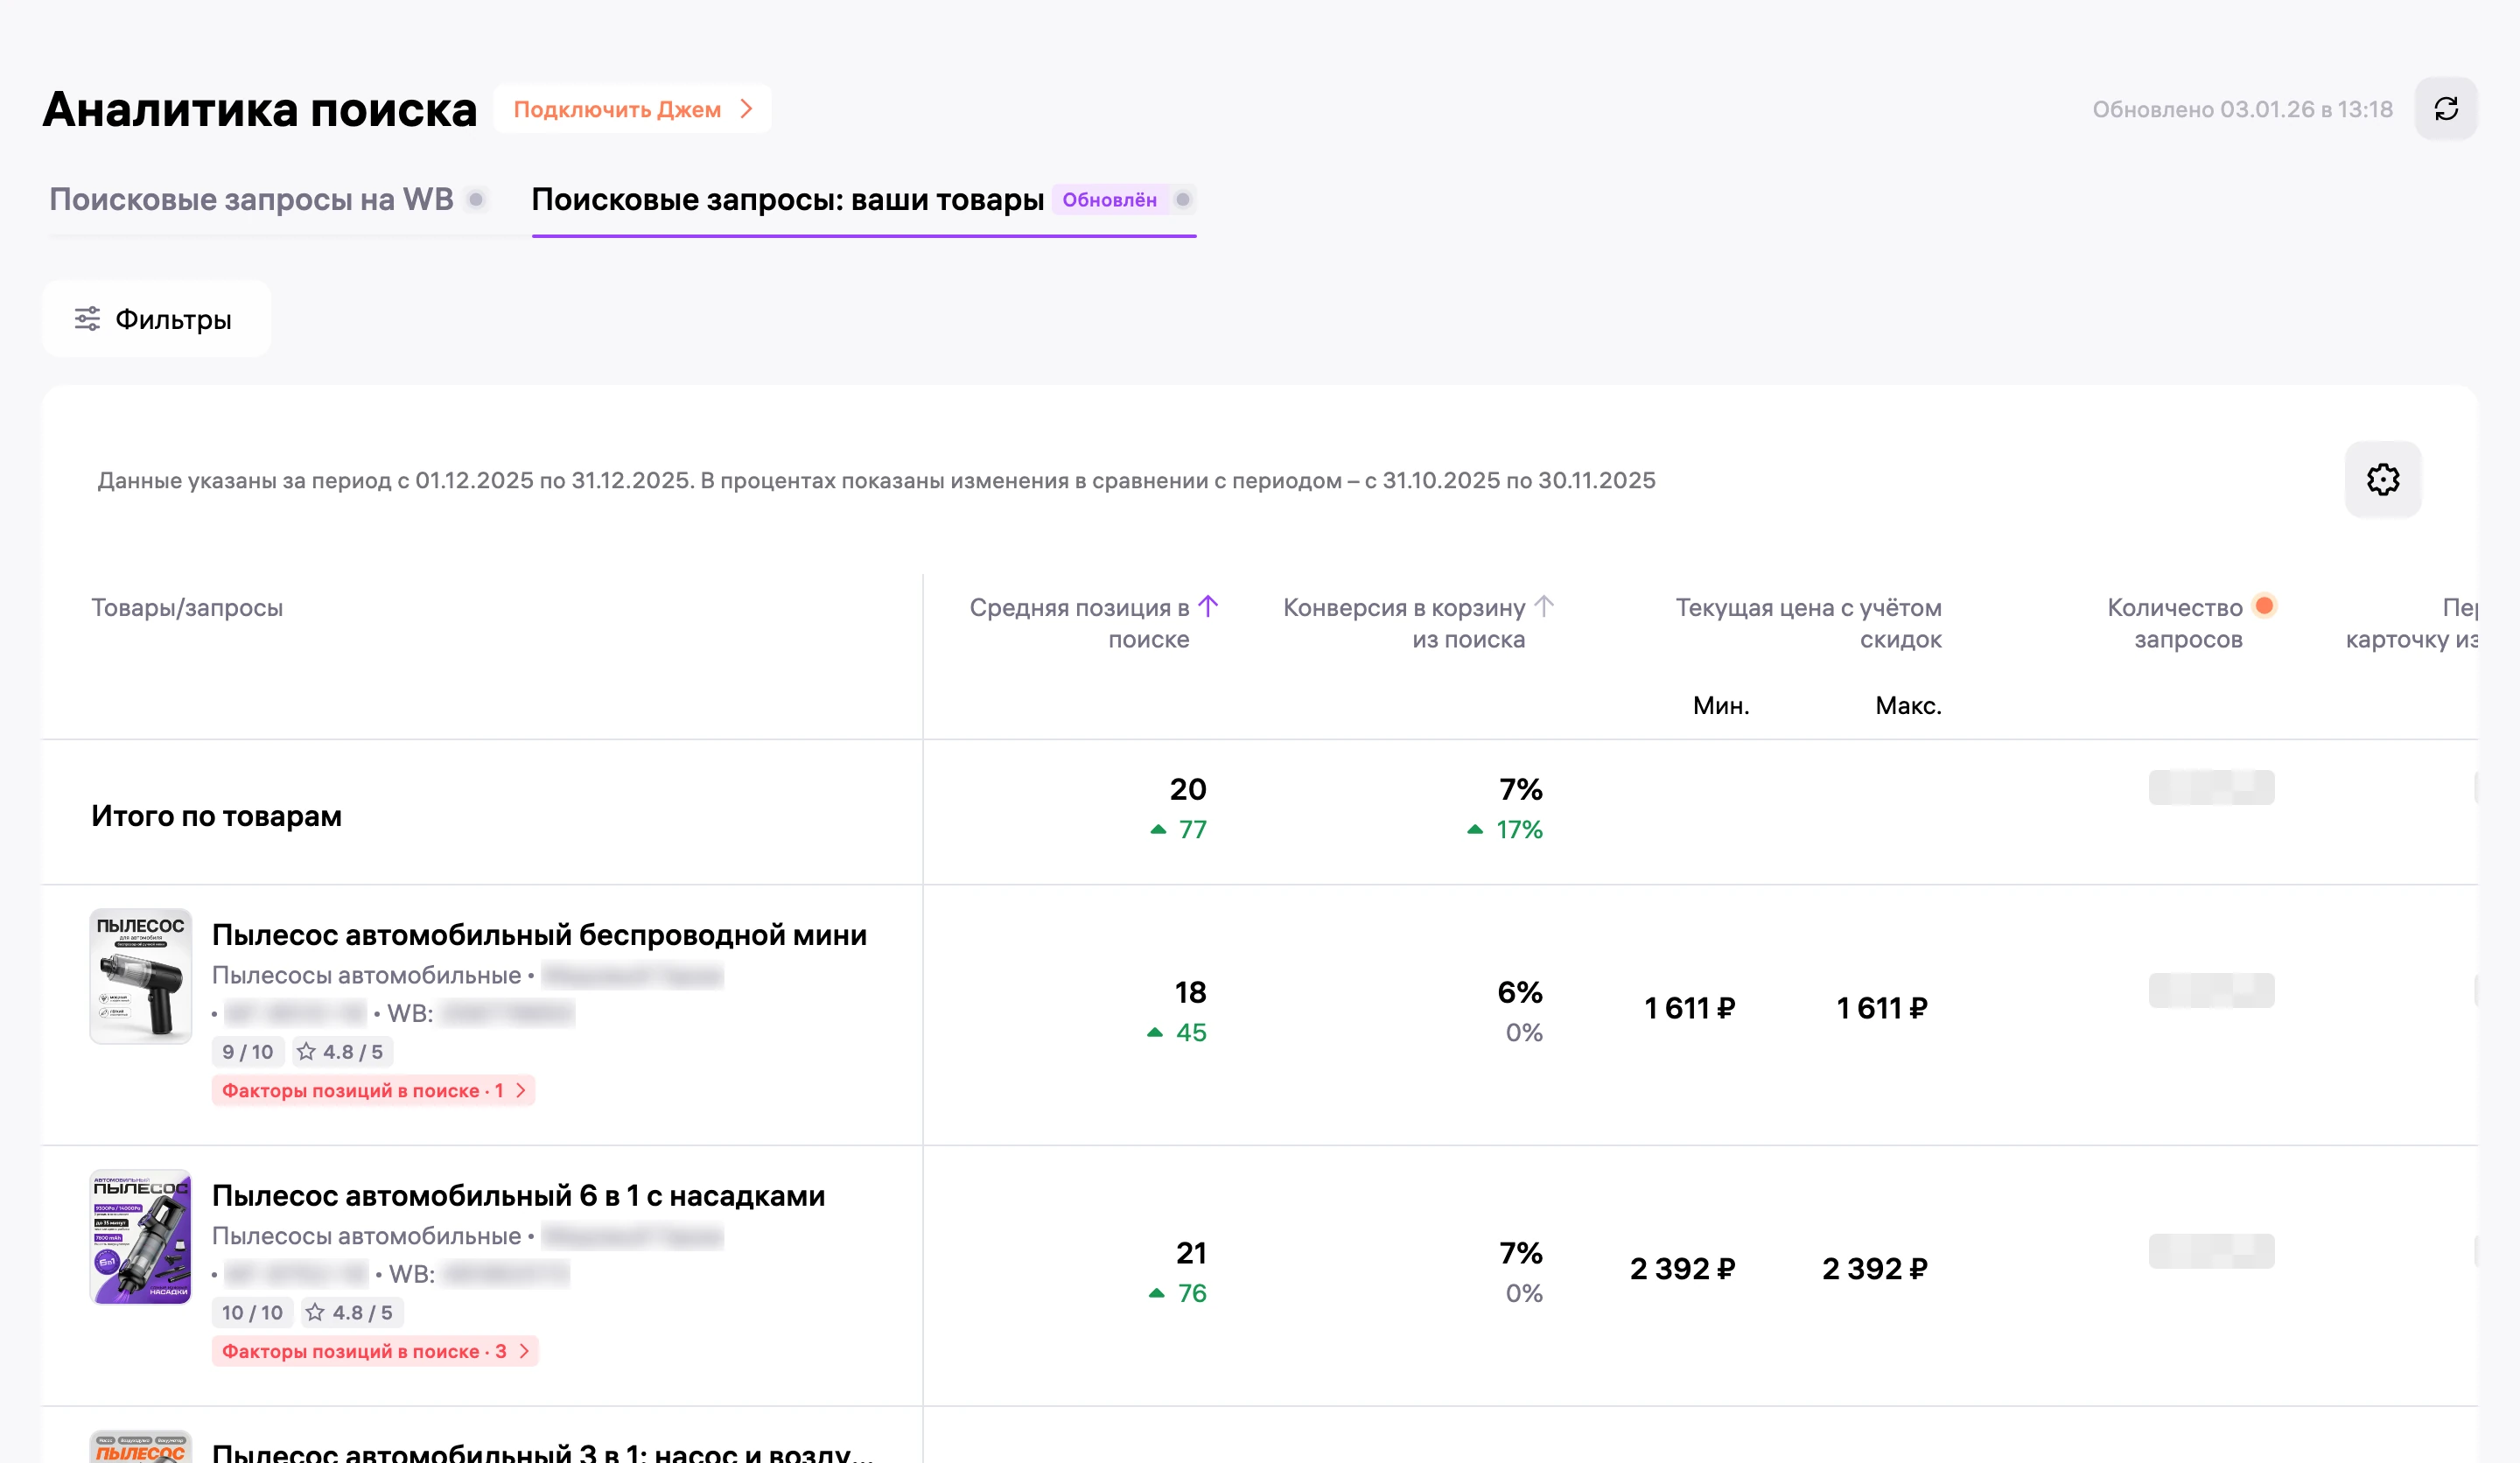The width and height of the screenshot is (2520, 1463).
Task: Open the беспроводной мини vacuum thumbnail
Action: click(140, 975)
